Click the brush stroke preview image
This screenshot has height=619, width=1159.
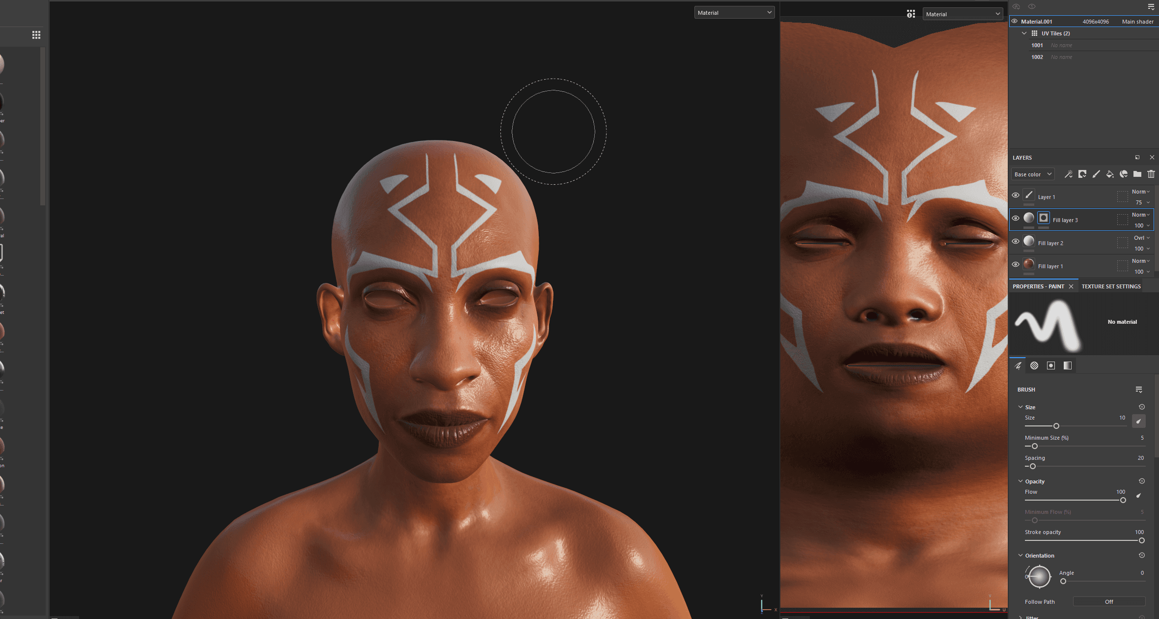click(1048, 325)
